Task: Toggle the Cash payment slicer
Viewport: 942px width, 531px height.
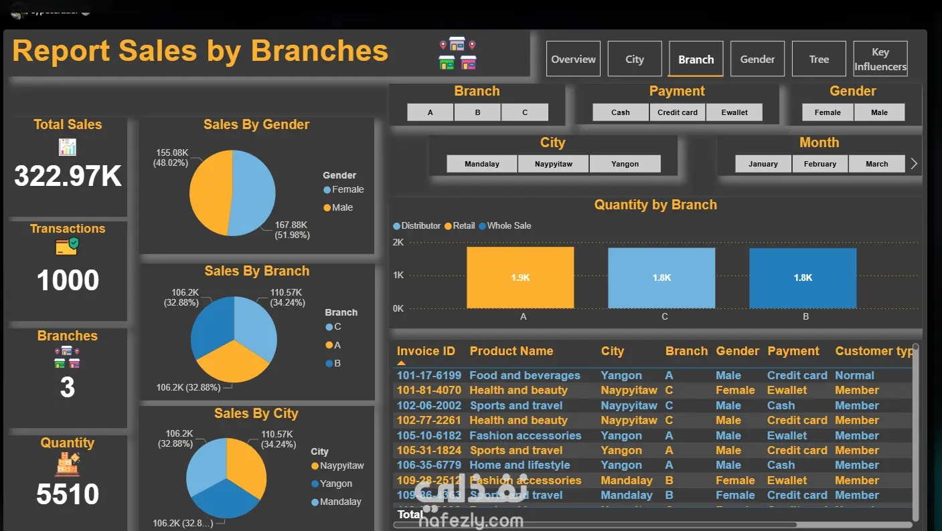Action: pos(621,112)
